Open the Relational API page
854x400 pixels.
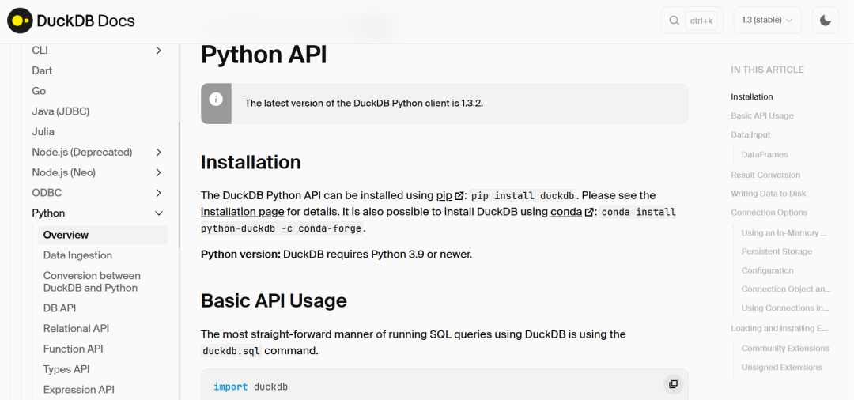click(76, 328)
